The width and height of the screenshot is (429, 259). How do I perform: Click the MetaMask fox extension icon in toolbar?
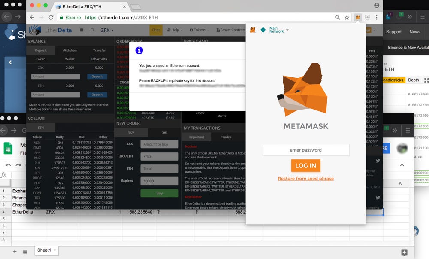358,18
